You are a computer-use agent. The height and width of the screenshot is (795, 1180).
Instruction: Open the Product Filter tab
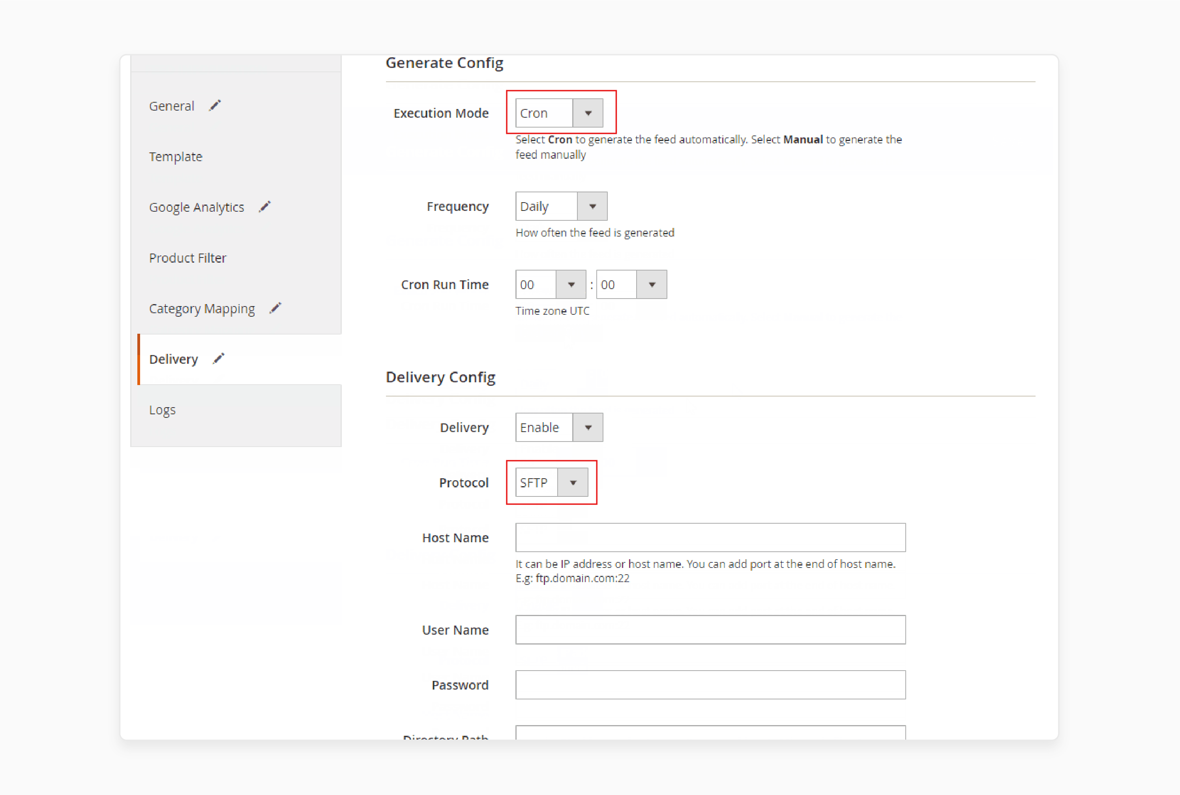point(187,258)
